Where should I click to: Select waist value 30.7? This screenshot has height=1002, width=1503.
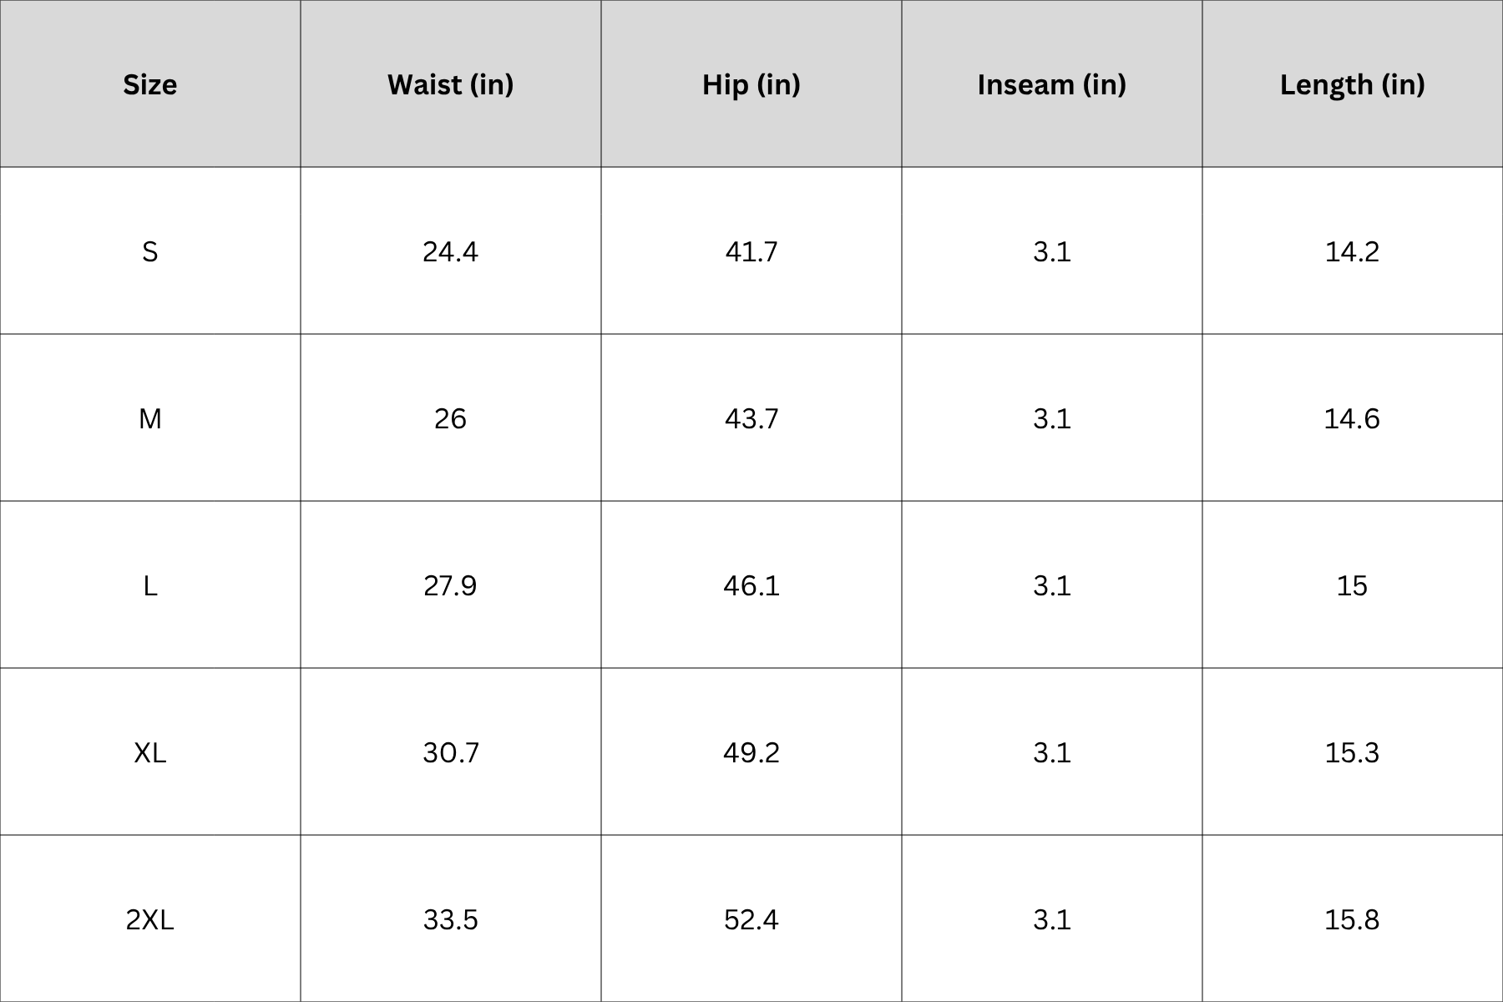(451, 751)
